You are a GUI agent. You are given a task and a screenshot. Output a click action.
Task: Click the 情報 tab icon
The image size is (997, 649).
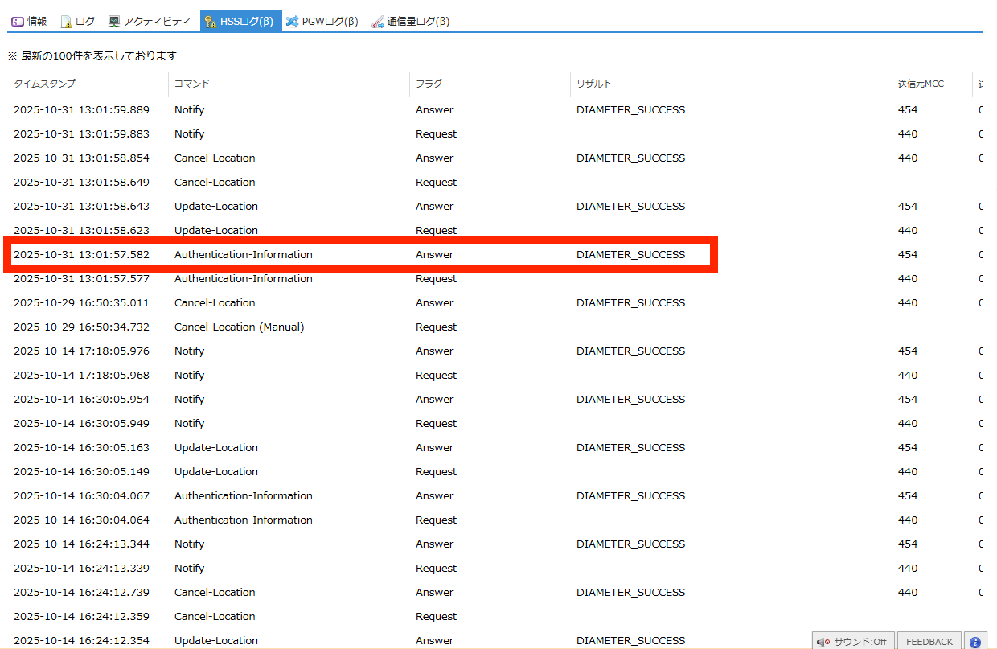[18, 22]
